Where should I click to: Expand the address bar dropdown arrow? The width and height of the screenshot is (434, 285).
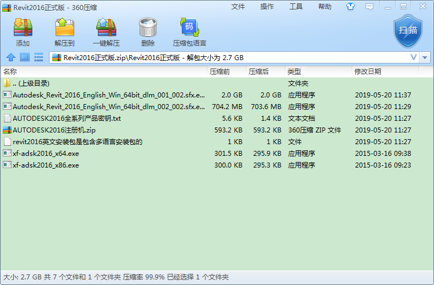click(x=425, y=57)
